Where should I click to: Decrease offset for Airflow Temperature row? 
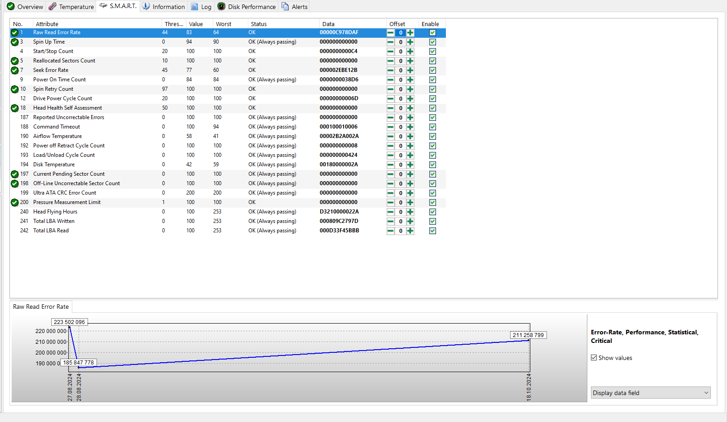391,137
